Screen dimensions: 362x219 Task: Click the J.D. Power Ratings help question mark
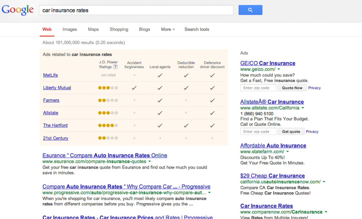pyautogui.click(x=116, y=67)
